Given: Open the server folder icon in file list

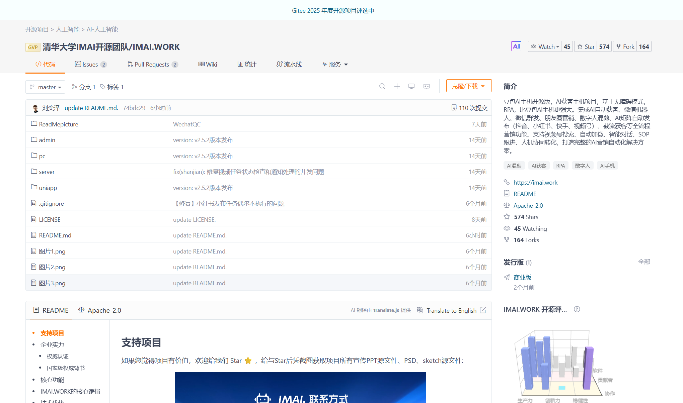Looking at the screenshot, I should click(x=34, y=171).
